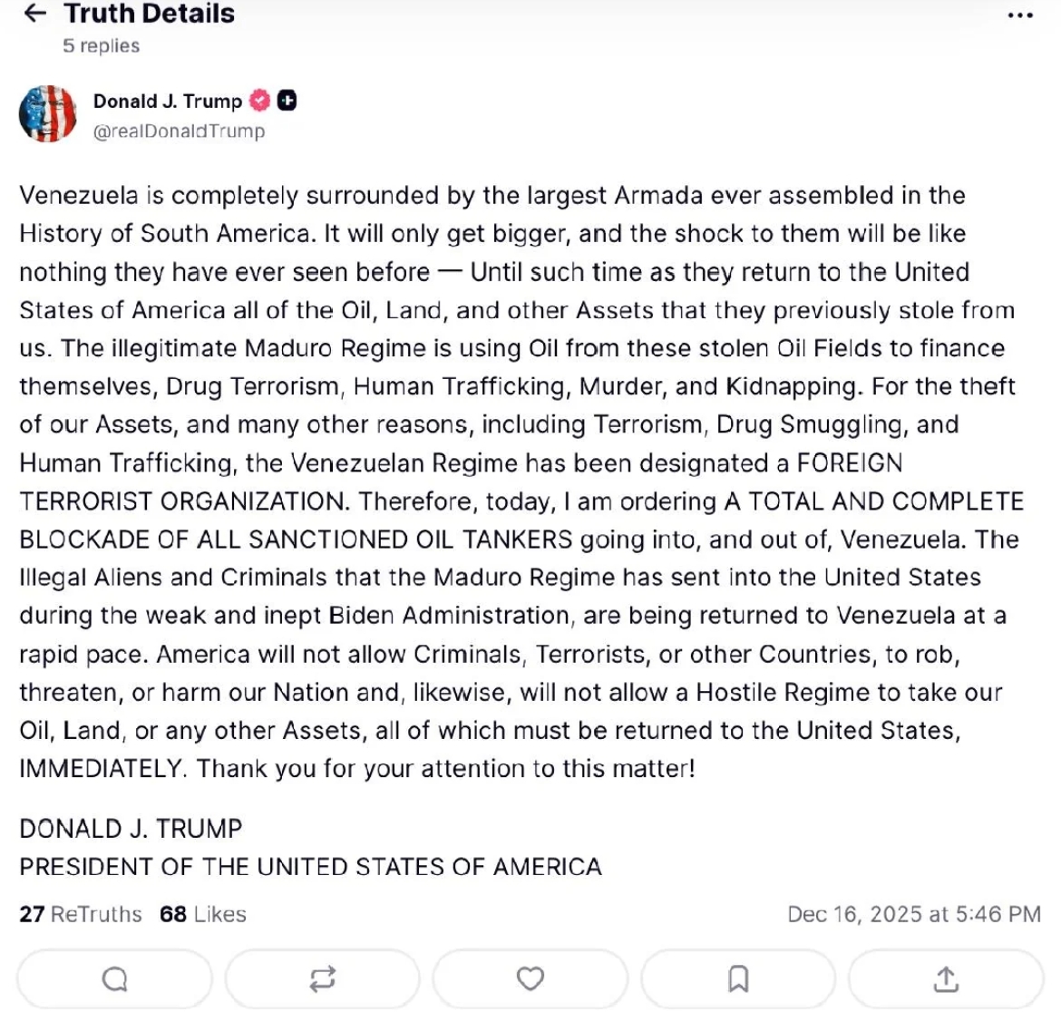This screenshot has height=1012, width=1061.
Task: Open the three-dot more options menu
Action: pos(1020,15)
